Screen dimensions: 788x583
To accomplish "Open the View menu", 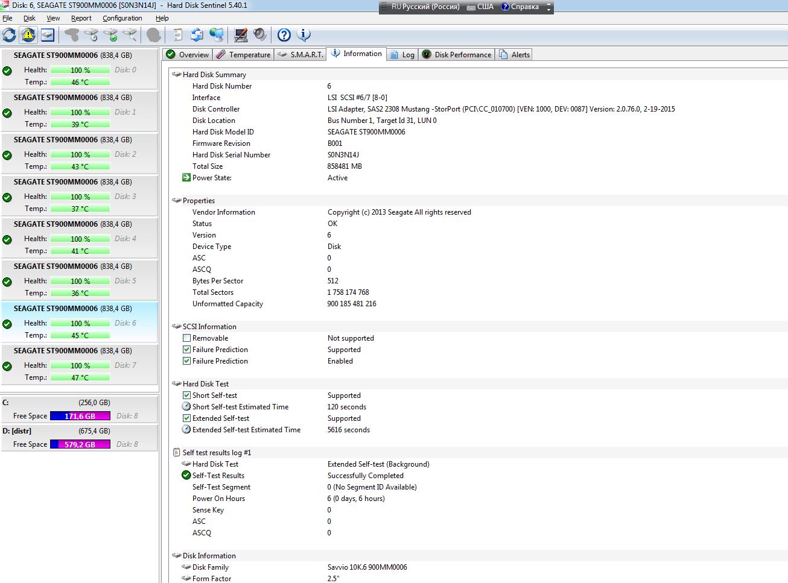I will 53,18.
